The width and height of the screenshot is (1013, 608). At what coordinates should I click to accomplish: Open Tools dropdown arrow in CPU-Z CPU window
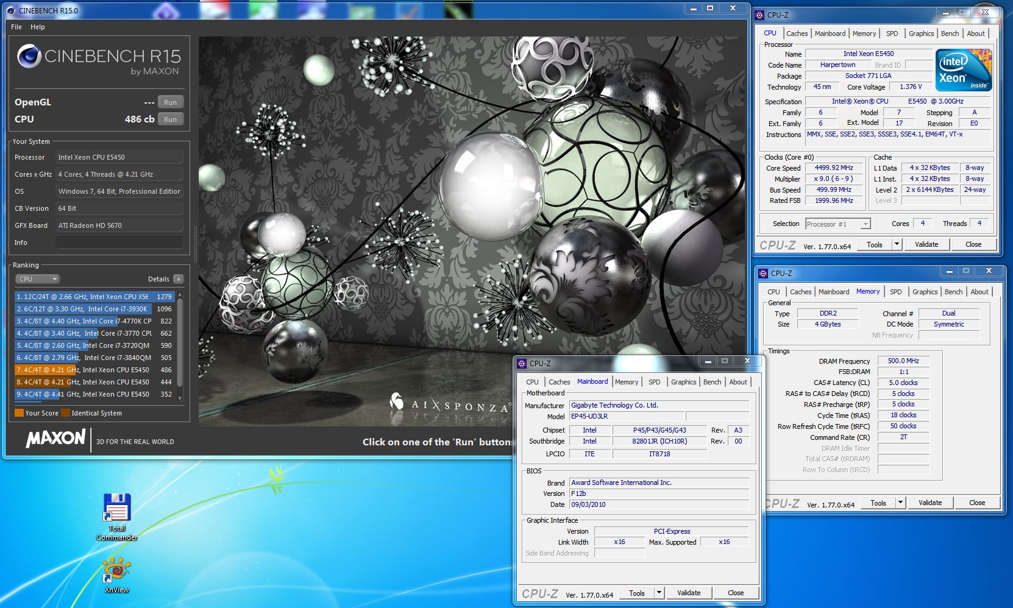pos(897,244)
